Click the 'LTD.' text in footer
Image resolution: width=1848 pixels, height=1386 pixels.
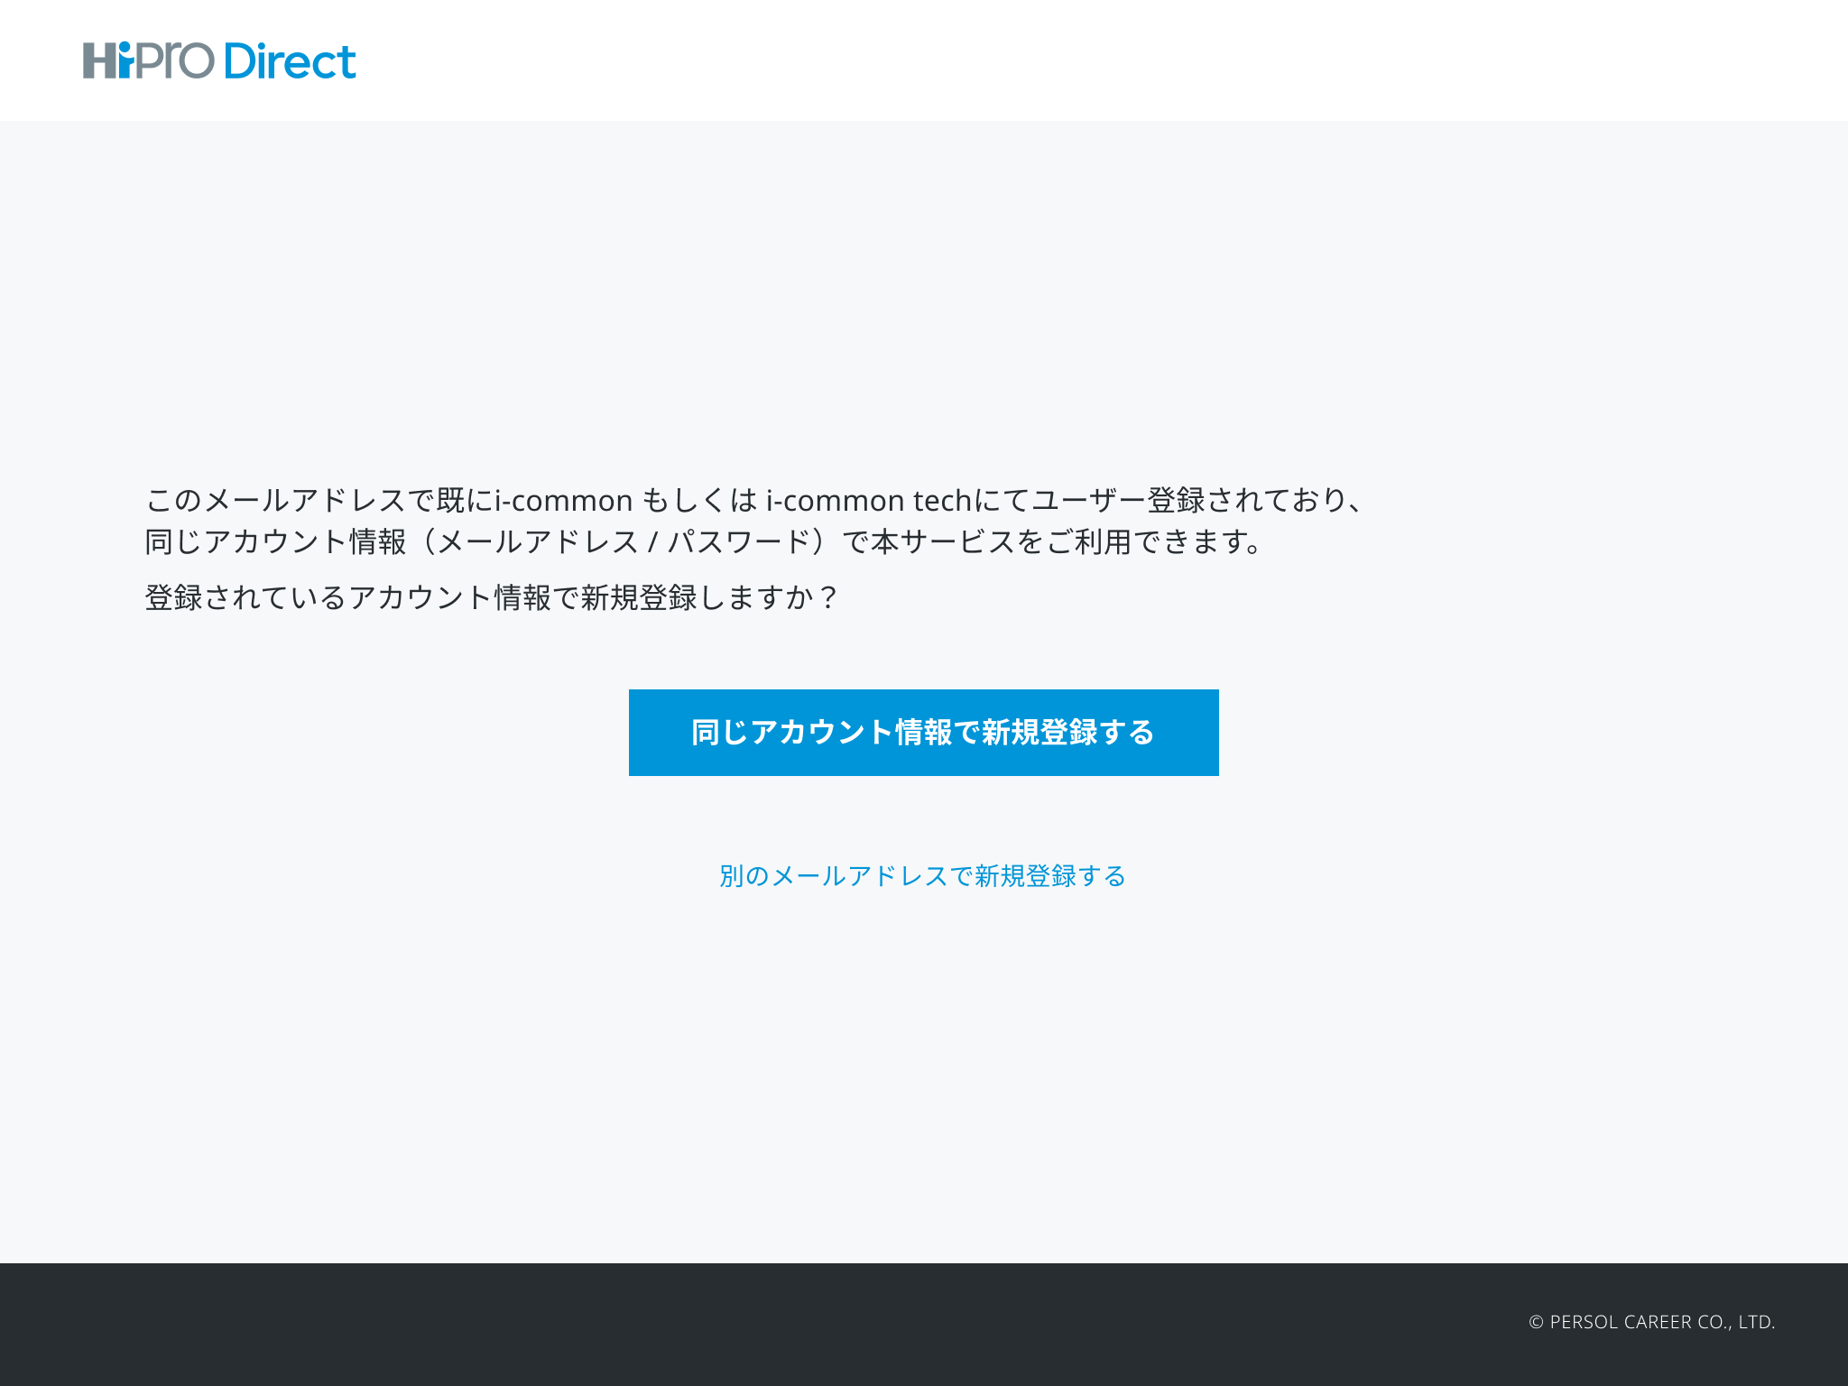[1756, 1322]
